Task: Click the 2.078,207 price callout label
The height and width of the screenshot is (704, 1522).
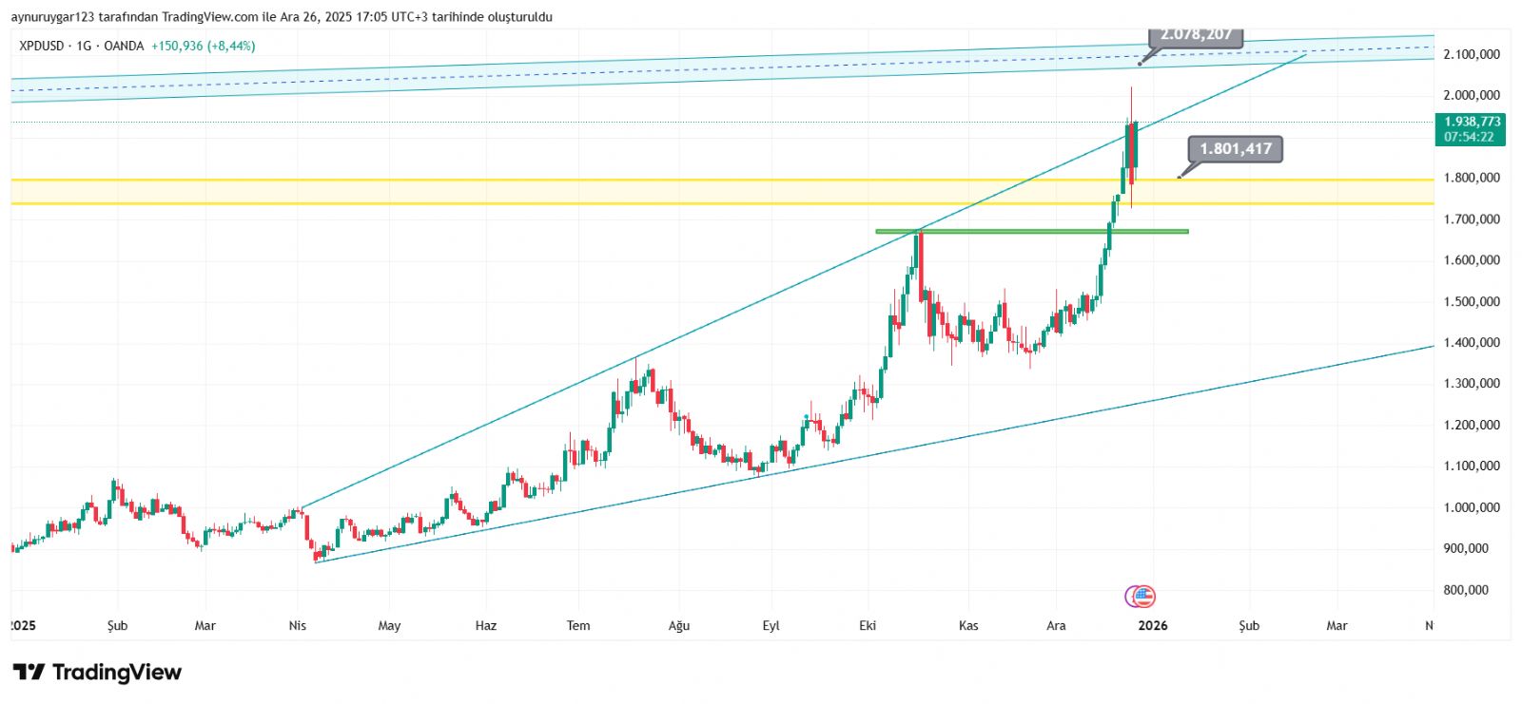Action: (x=1196, y=35)
